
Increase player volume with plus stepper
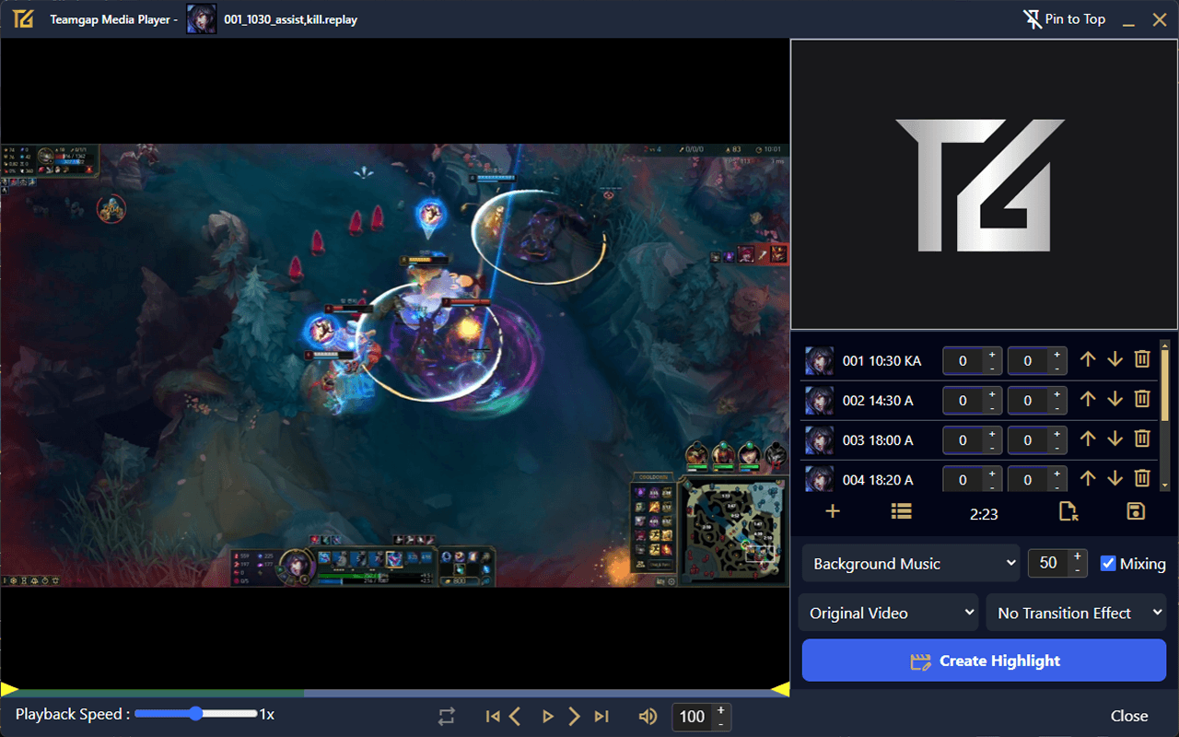click(x=720, y=710)
